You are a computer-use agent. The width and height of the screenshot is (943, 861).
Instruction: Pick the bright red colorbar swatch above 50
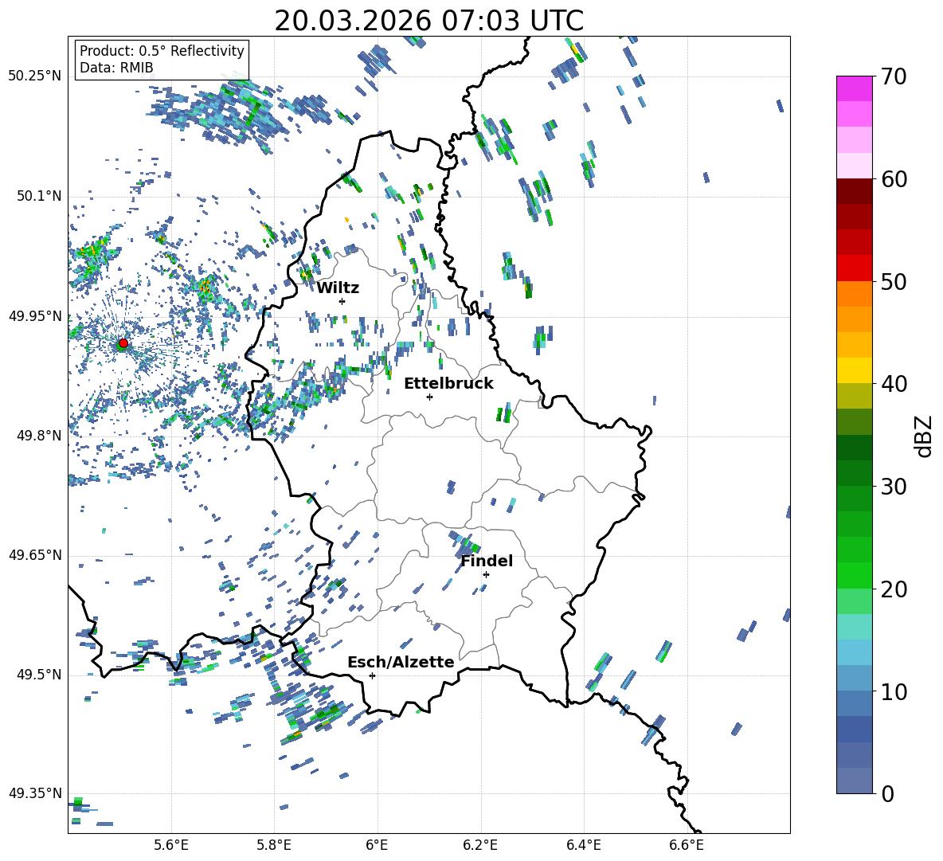tap(855, 268)
